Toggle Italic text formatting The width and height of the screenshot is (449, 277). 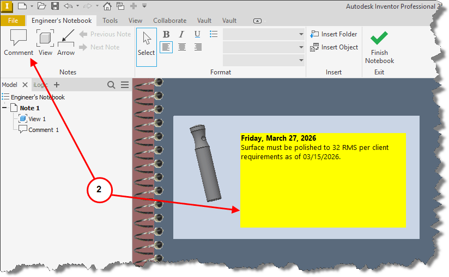click(x=181, y=34)
